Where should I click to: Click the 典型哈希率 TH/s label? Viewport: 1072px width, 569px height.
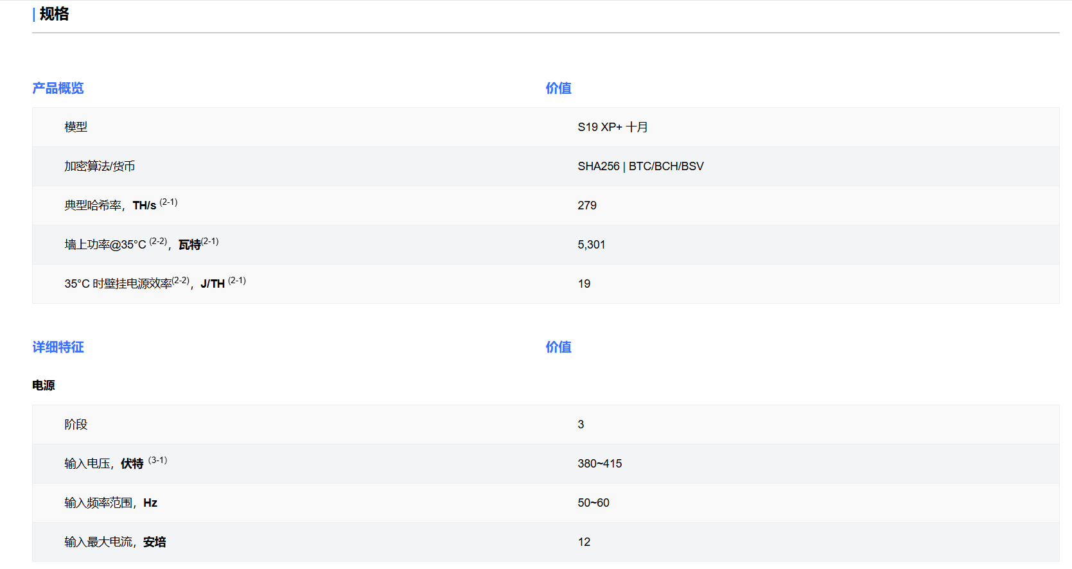[x=110, y=206]
